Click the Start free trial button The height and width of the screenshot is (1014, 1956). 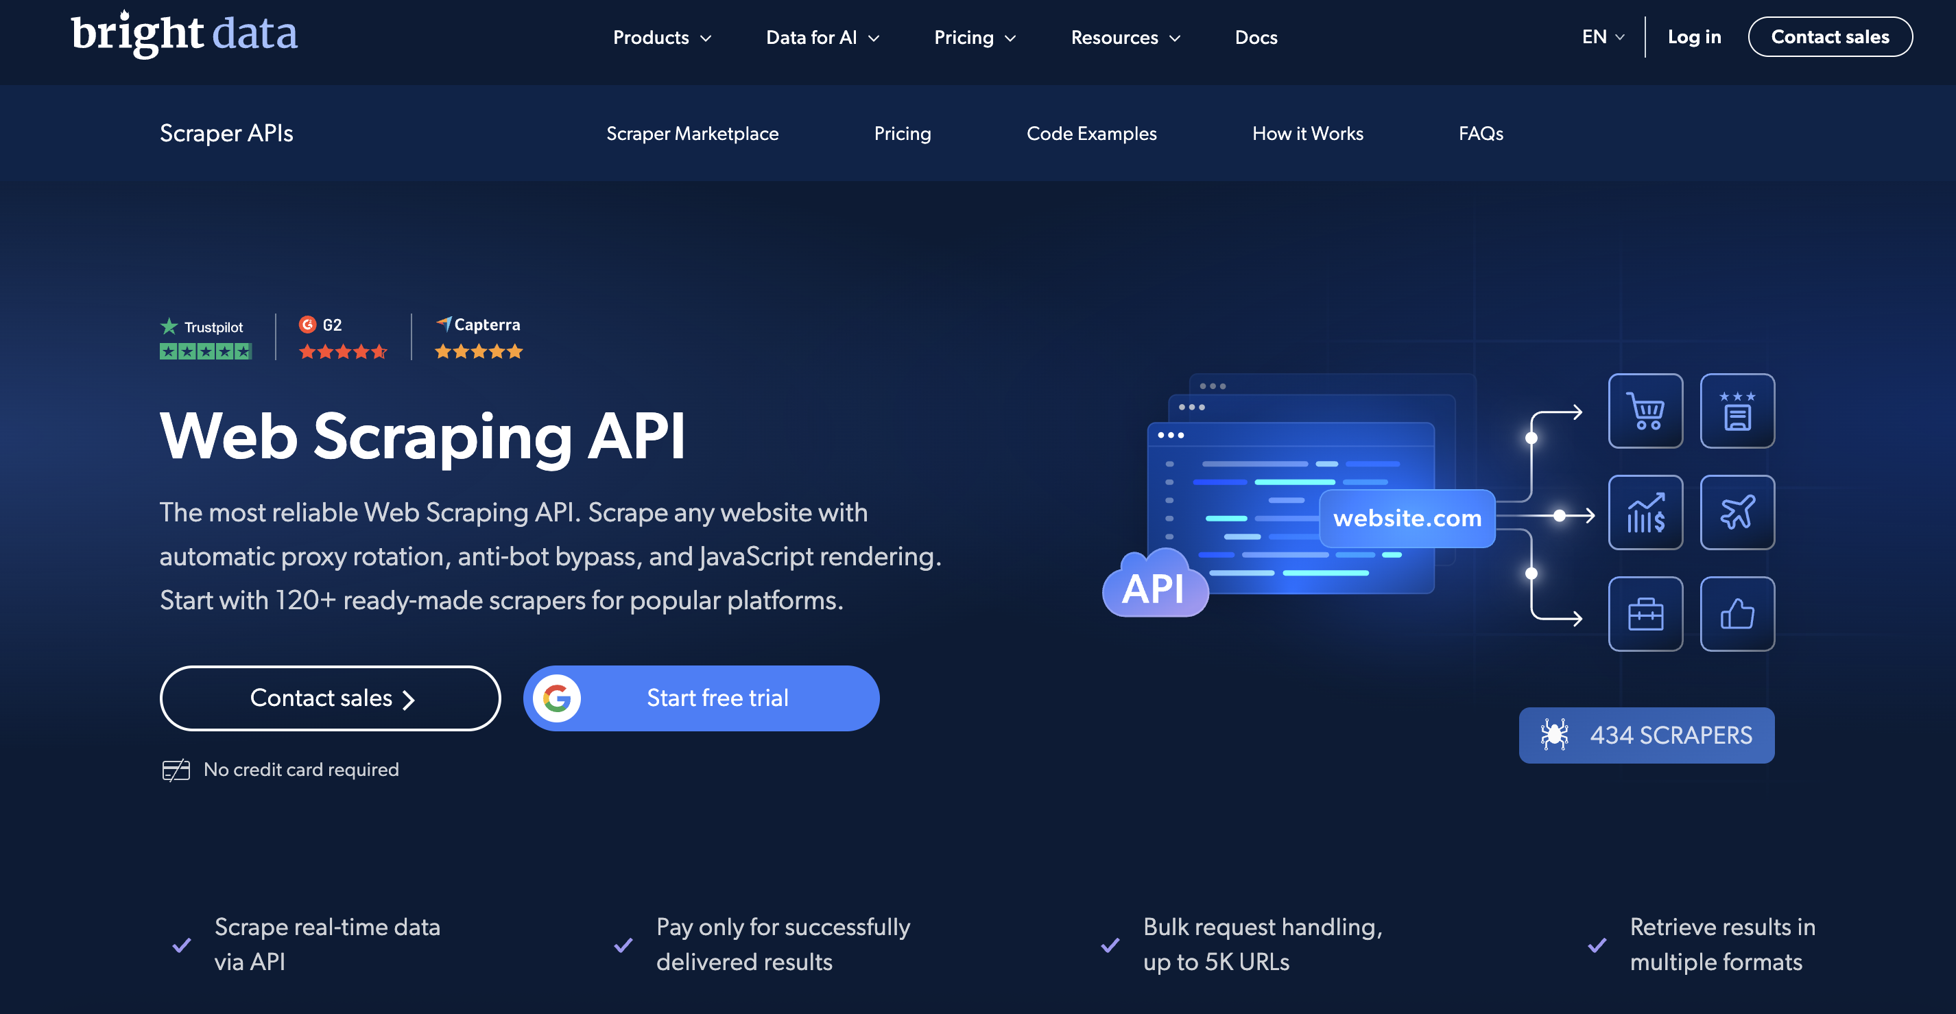pos(717,697)
